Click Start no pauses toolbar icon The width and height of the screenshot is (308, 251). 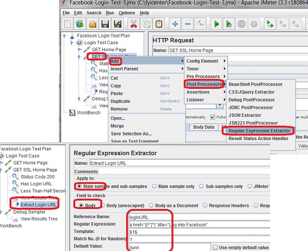click(229, 24)
